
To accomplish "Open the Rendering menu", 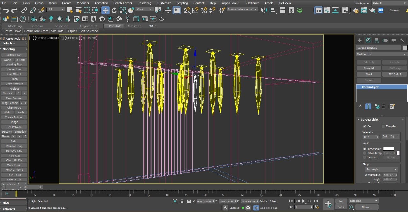I will 144,3.
